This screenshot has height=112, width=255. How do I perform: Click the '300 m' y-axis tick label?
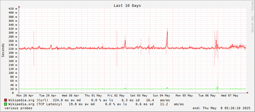13,33
